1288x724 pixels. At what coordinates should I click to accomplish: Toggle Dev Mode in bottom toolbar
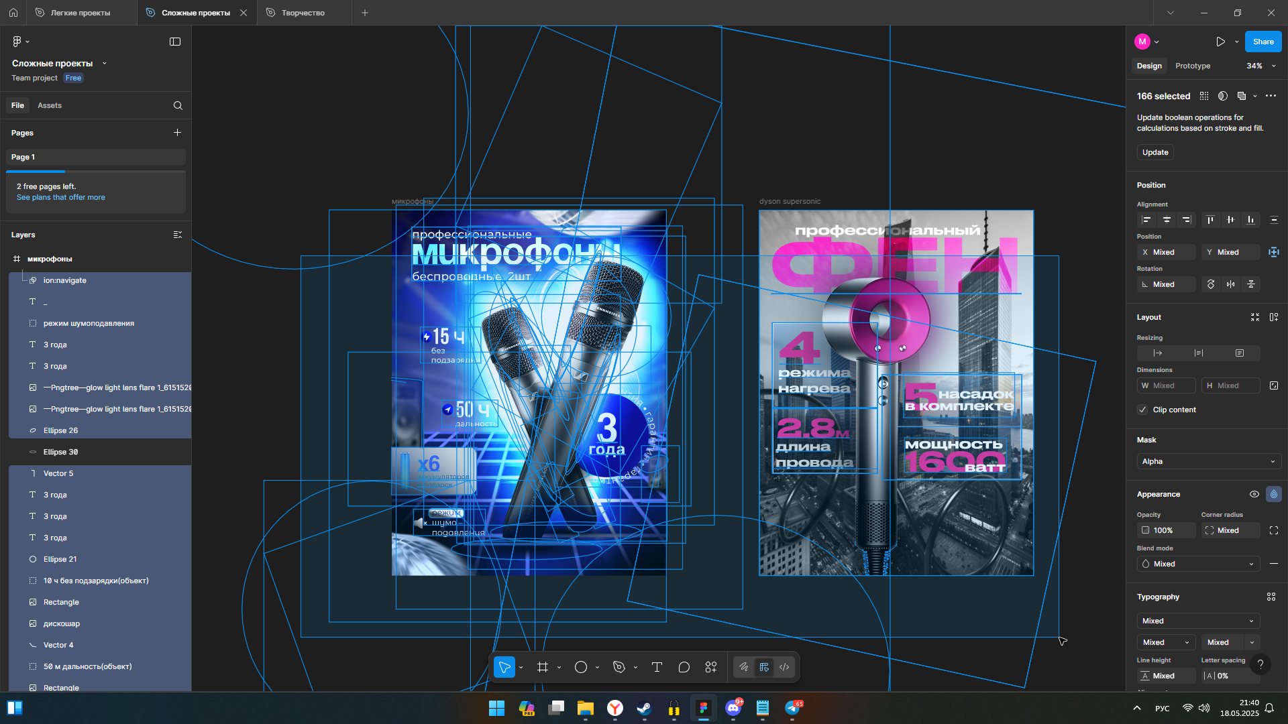click(x=784, y=667)
